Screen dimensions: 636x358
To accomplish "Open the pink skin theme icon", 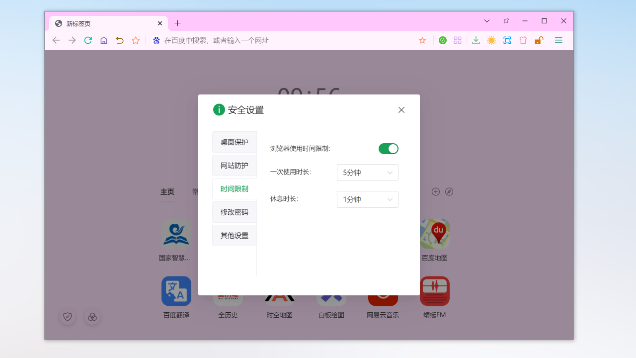I will (523, 40).
